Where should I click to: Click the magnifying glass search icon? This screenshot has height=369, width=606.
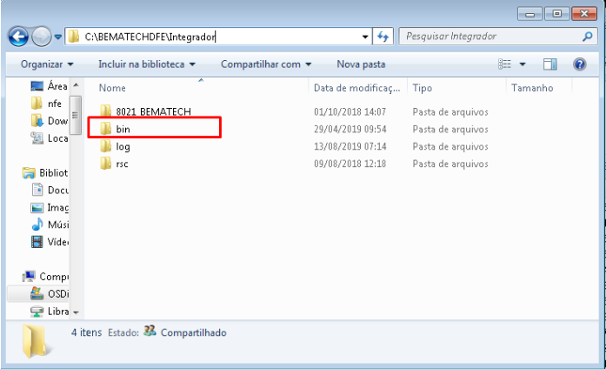tap(588, 37)
